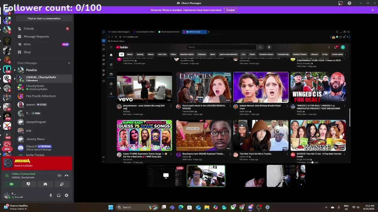Select the webcam tile with green border

click(x=206, y=176)
